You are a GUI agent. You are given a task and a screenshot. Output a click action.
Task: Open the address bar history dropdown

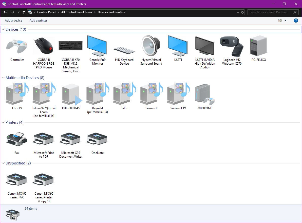(x=238, y=12)
